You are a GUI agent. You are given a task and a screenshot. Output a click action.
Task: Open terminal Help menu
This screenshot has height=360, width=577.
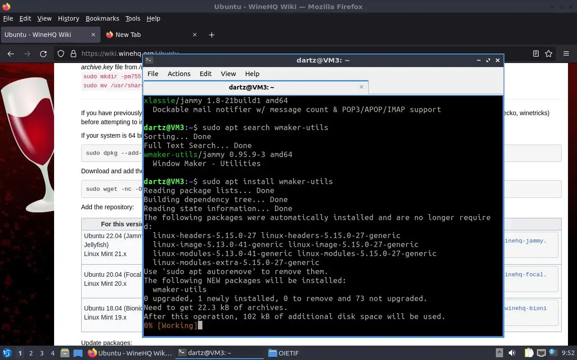tap(252, 74)
